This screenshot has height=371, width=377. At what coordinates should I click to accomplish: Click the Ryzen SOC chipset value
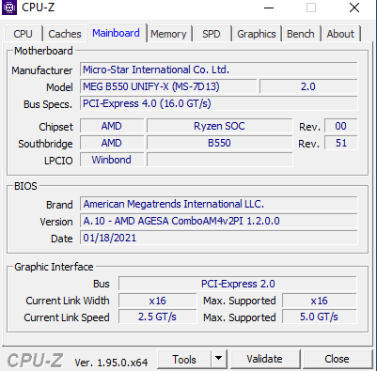point(219,126)
